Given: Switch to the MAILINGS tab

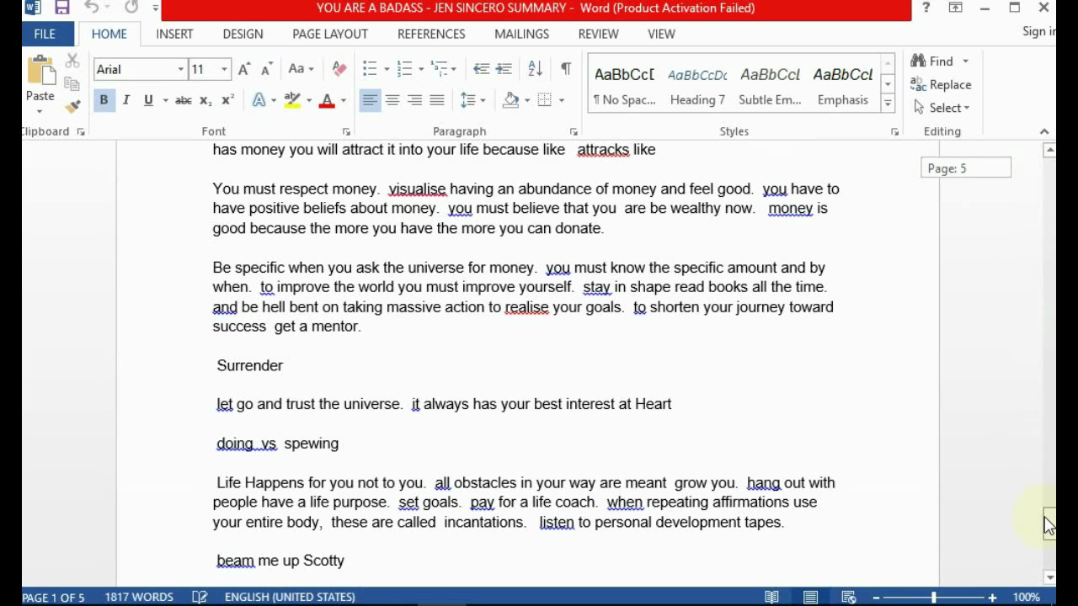Looking at the screenshot, I should click(522, 34).
